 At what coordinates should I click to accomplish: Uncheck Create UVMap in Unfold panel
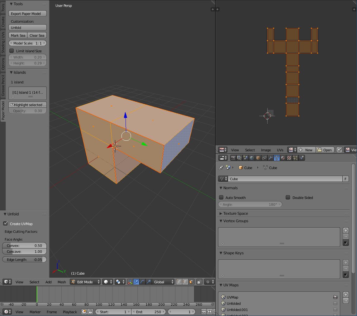(5, 224)
